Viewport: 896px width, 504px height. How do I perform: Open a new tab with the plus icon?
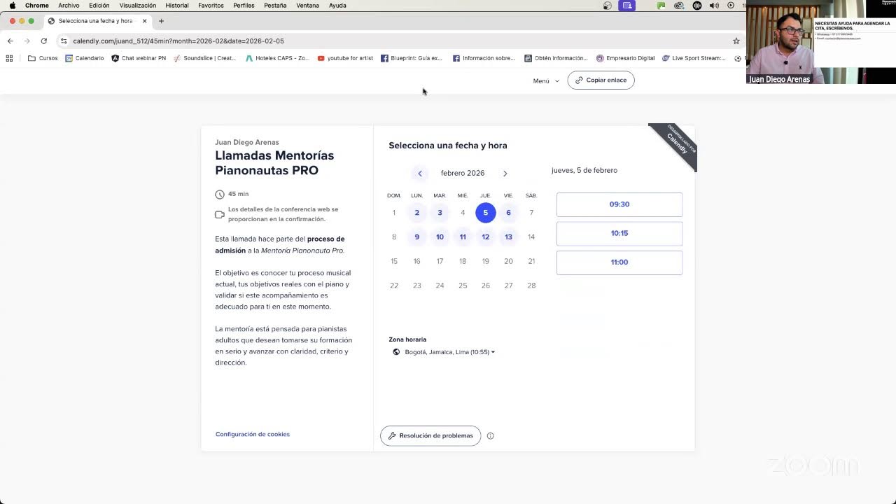[x=161, y=21]
